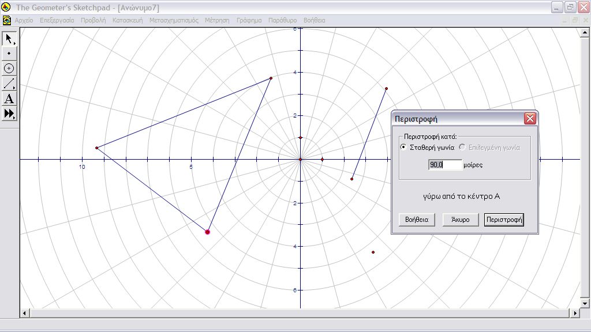
Task: Open the Custom Tools icon
Action: pyautogui.click(x=9, y=114)
